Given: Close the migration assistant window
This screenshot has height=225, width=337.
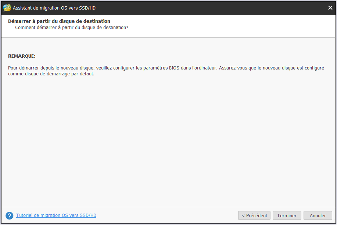Looking at the screenshot, I should (330, 8).
